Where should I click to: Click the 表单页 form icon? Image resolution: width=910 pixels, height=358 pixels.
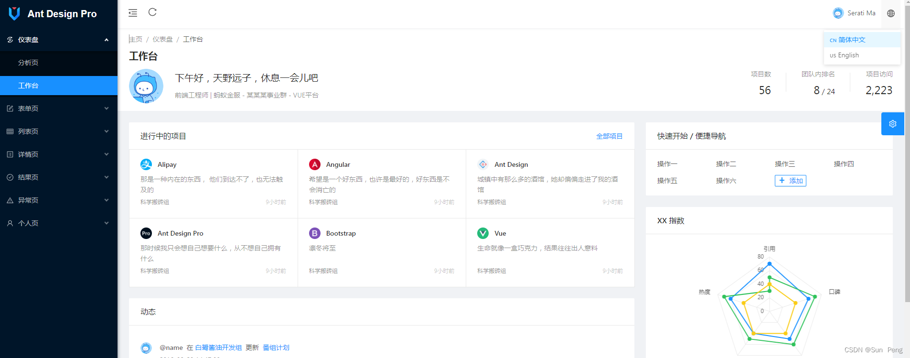pyautogui.click(x=10, y=108)
